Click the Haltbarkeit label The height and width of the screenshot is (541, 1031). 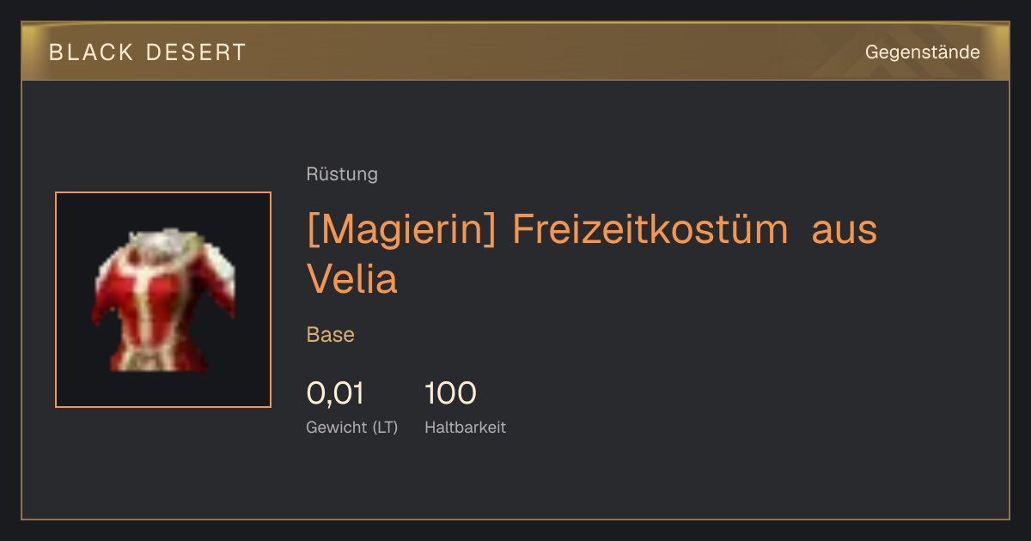[x=465, y=427]
